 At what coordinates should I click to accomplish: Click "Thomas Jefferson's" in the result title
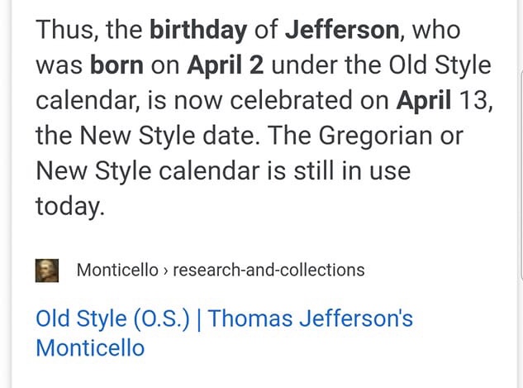coord(311,318)
